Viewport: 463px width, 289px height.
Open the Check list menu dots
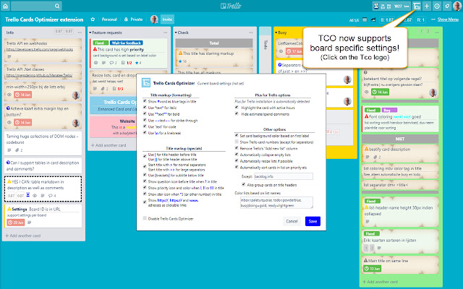(251, 33)
